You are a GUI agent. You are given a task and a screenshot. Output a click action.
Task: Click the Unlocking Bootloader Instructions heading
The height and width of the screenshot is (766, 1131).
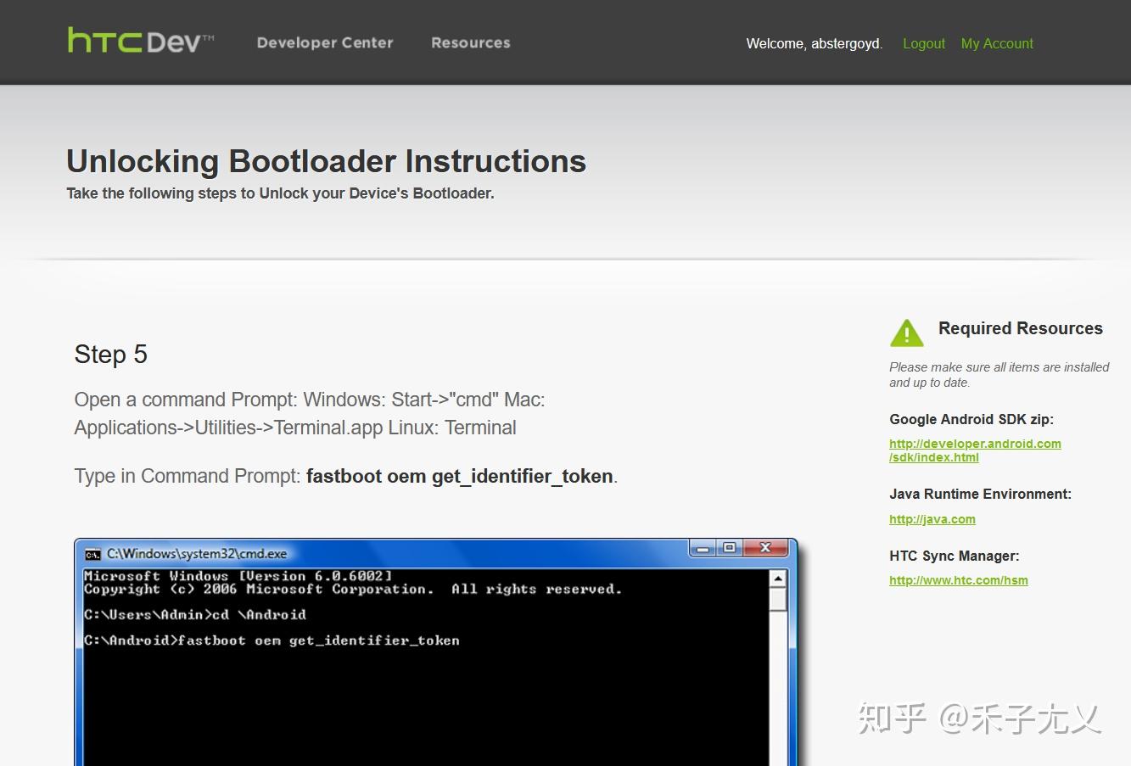326,160
